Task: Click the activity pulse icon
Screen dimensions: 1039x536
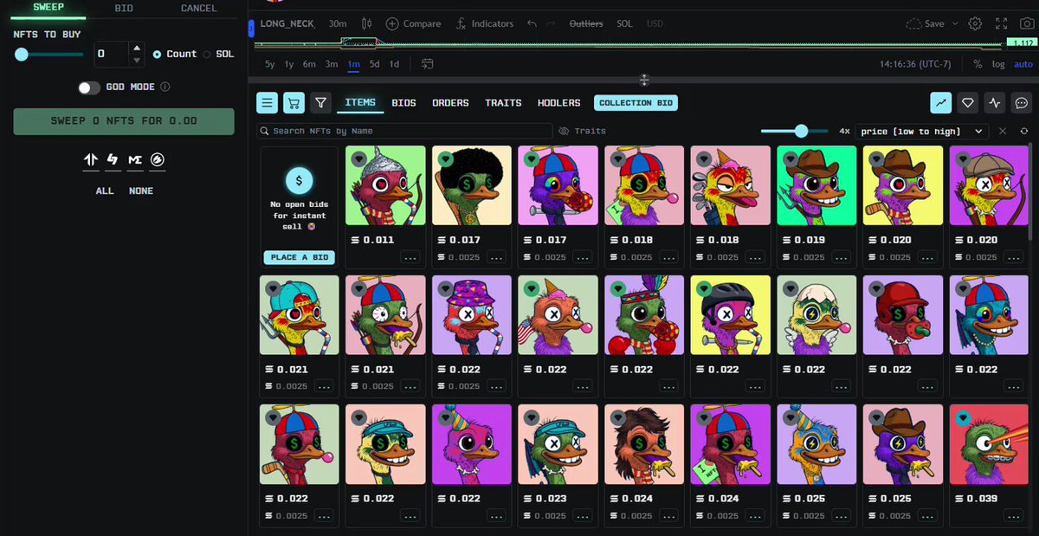Action: click(x=995, y=103)
